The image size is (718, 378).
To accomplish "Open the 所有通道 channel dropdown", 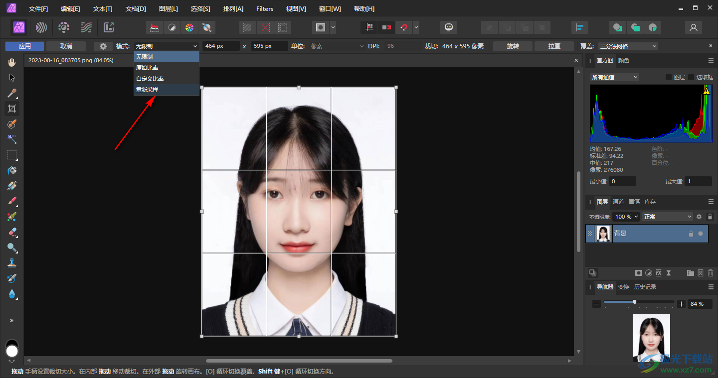I will click(x=614, y=77).
